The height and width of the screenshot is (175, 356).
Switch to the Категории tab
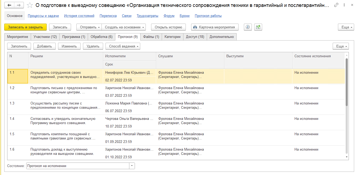coord(173,37)
